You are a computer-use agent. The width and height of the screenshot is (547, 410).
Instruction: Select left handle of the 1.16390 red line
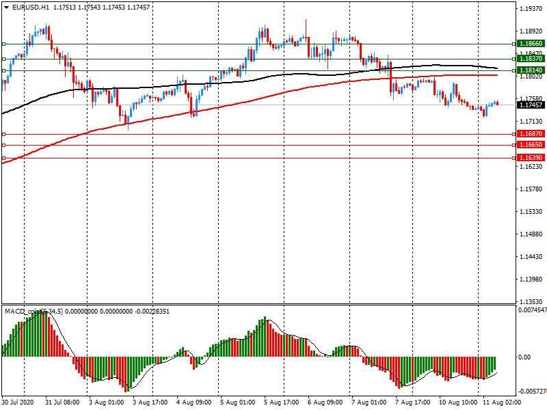point(4,159)
